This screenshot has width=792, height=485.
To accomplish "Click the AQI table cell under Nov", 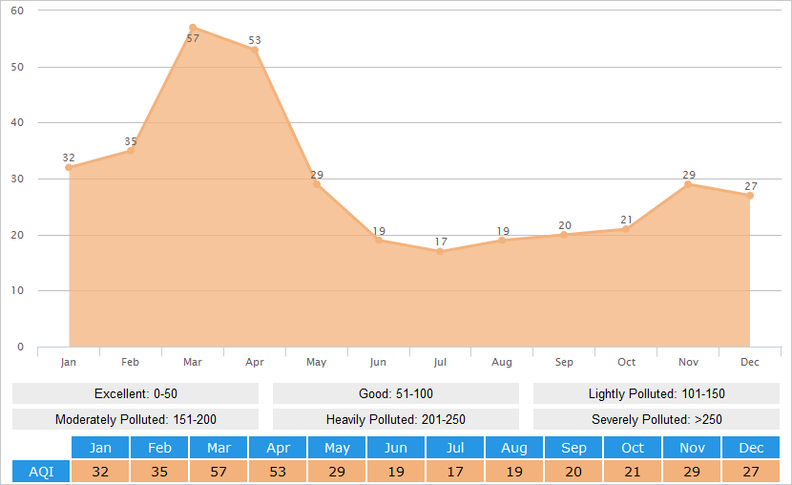I will 692,472.
